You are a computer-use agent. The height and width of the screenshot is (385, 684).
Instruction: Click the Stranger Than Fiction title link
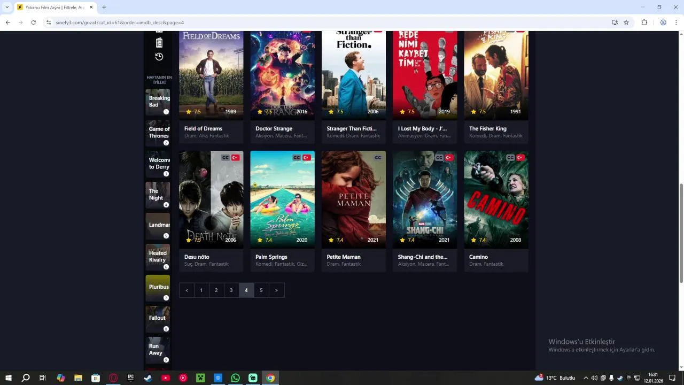[352, 128]
